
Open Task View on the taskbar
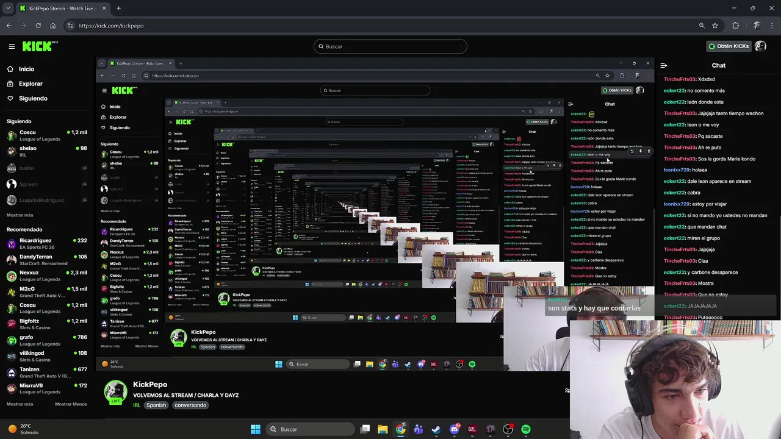pyautogui.click(x=365, y=429)
